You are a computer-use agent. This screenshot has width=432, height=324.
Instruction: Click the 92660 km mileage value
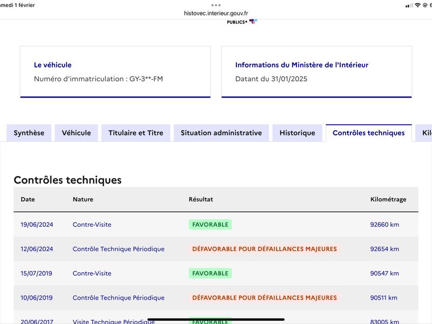click(x=384, y=225)
